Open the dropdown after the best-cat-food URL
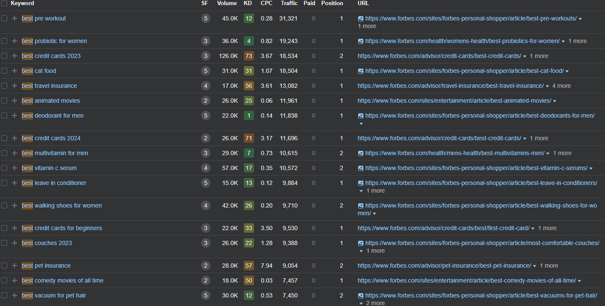605x306 pixels. coord(567,71)
